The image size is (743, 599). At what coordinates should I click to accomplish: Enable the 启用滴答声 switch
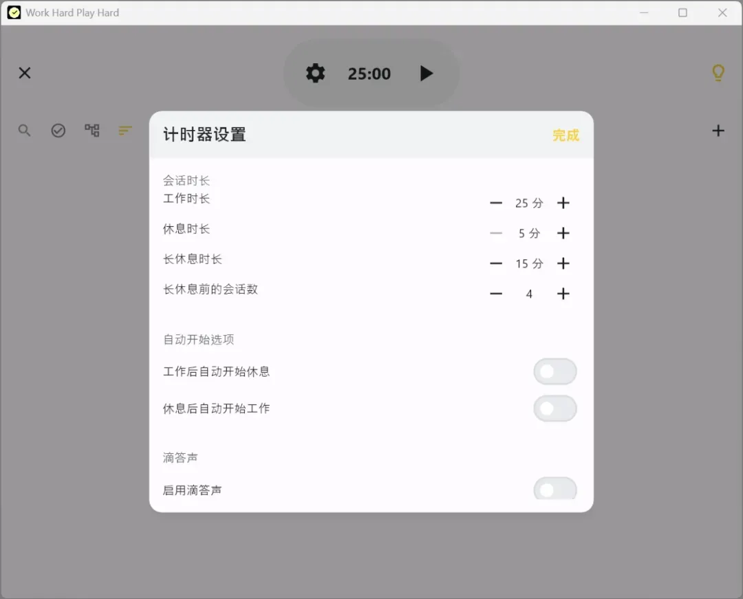pos(555,489)
